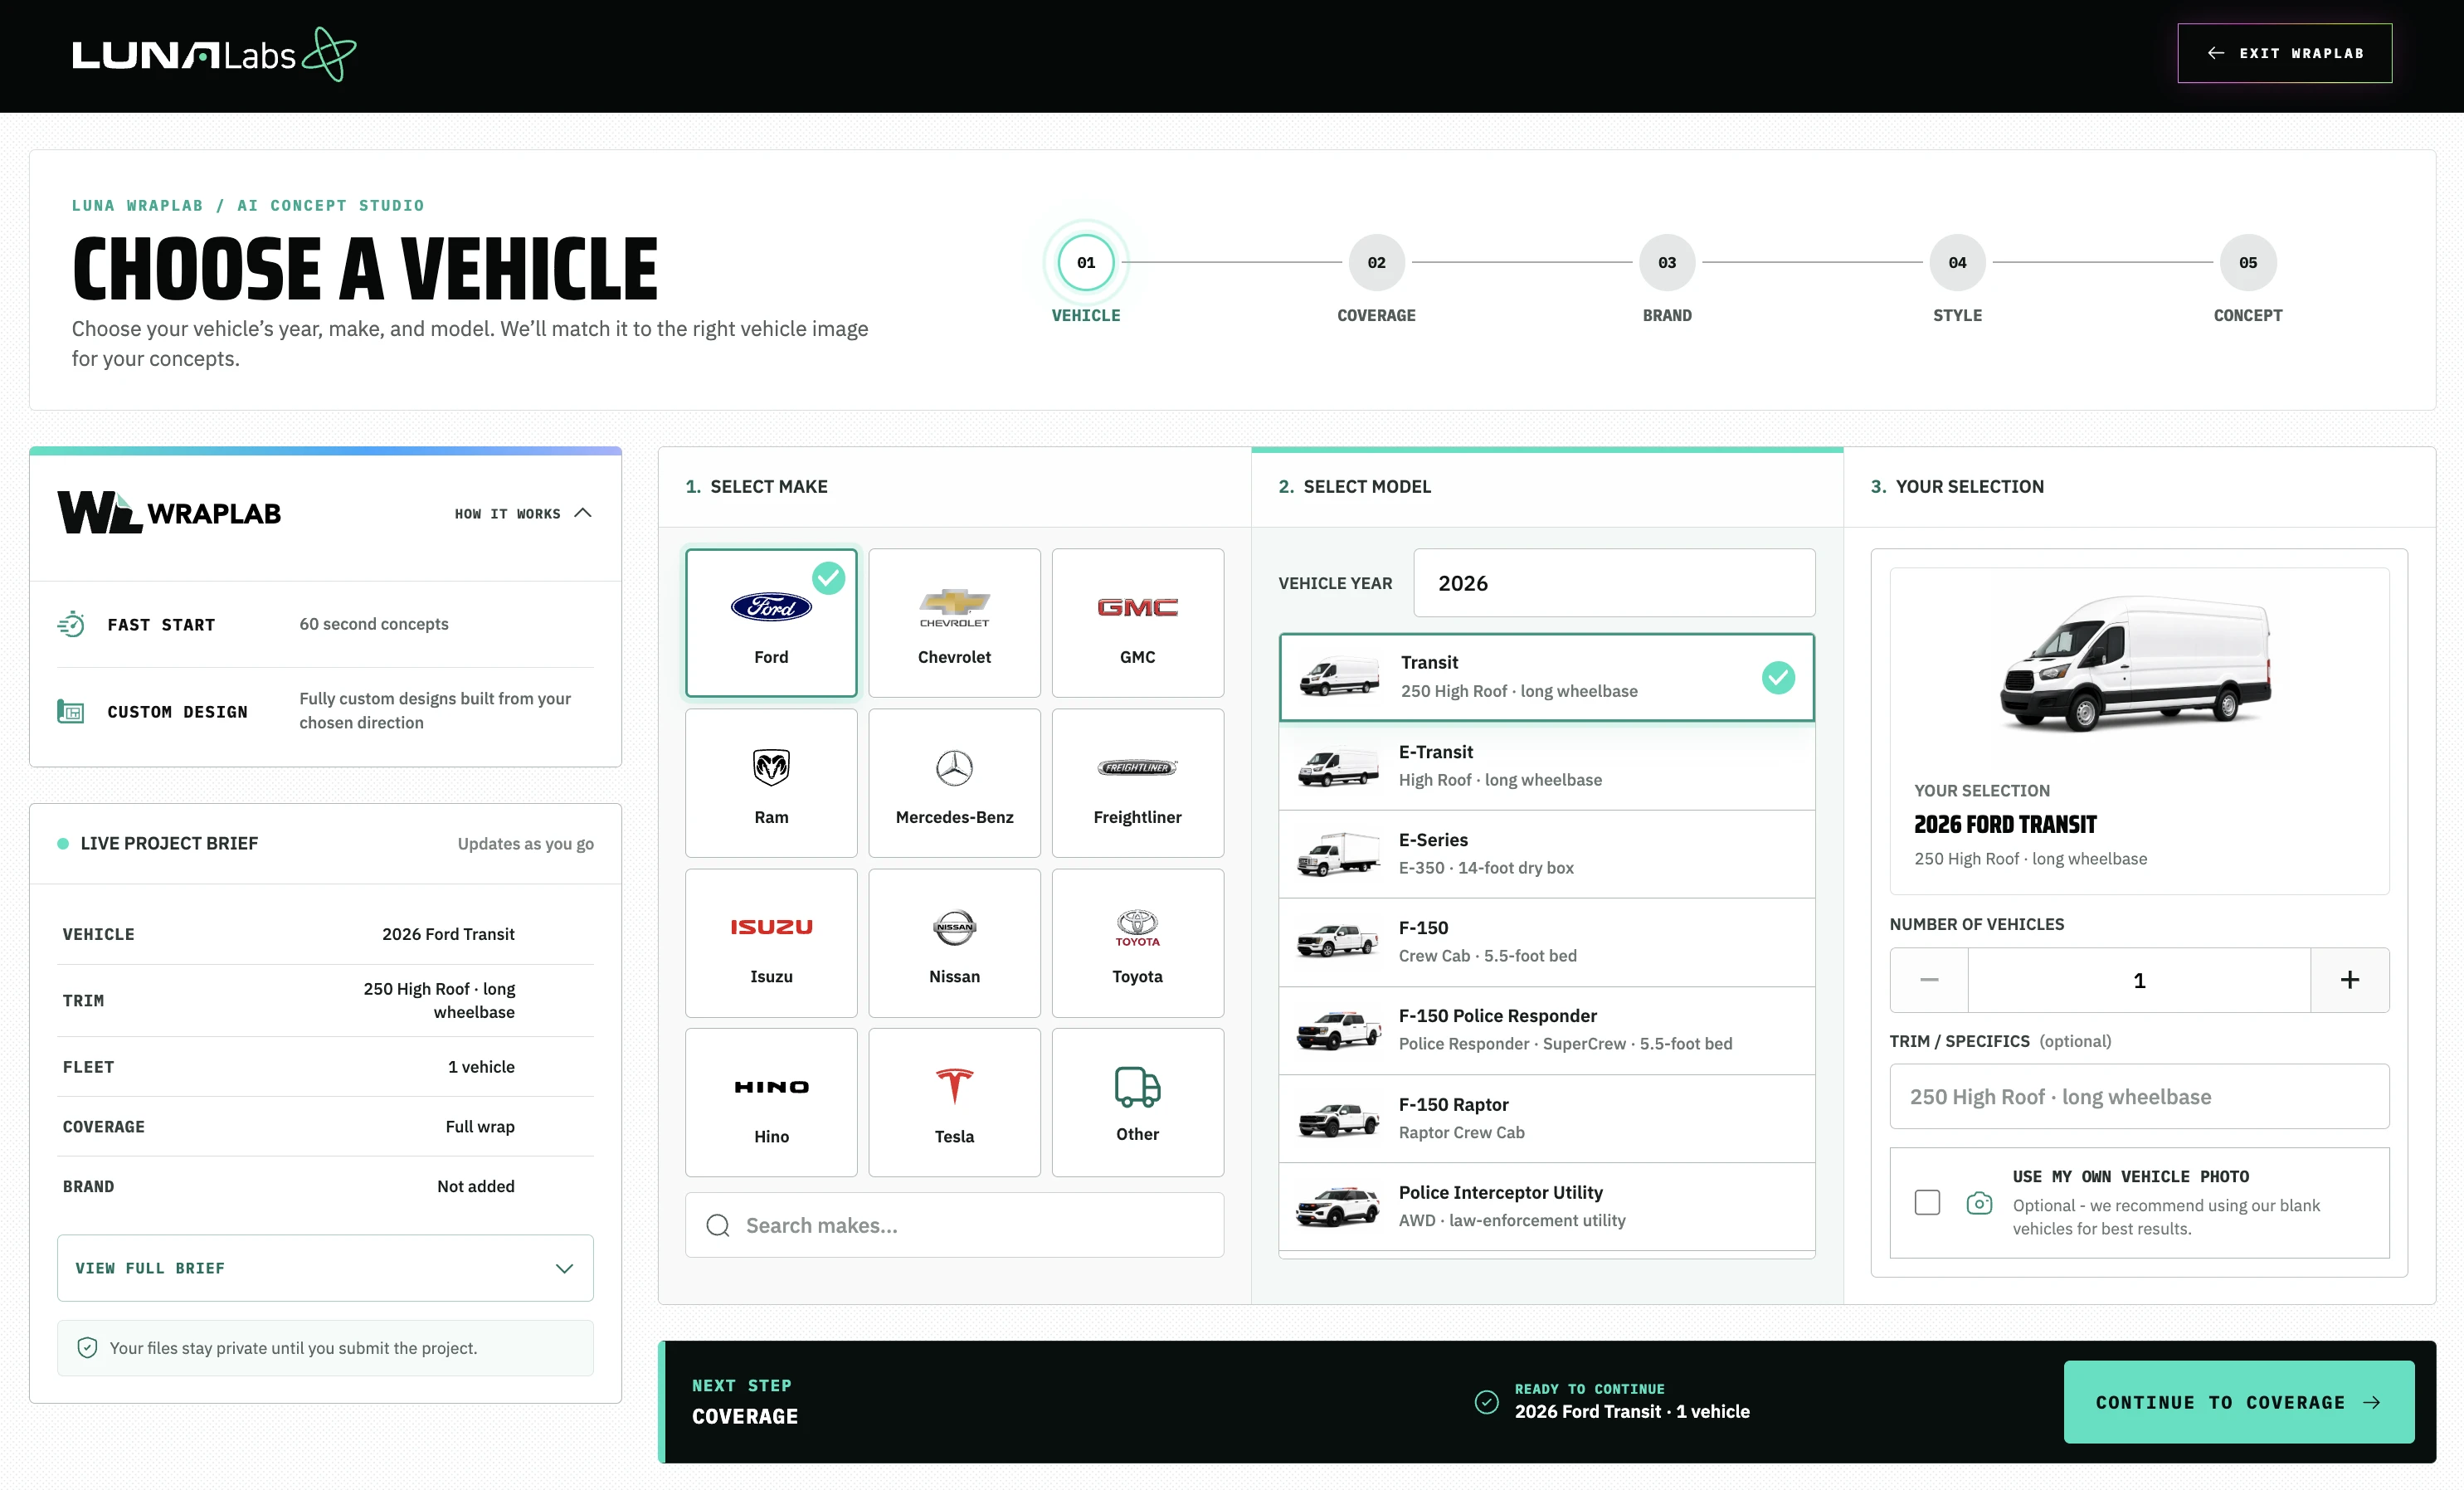This screenshot has width=2464, height=1490.
Task: Select the E-Transit model row
Action: click(x=1547, y=766)
